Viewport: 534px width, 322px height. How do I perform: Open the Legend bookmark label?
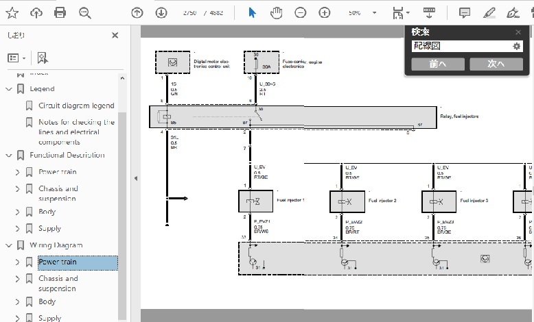43,89
